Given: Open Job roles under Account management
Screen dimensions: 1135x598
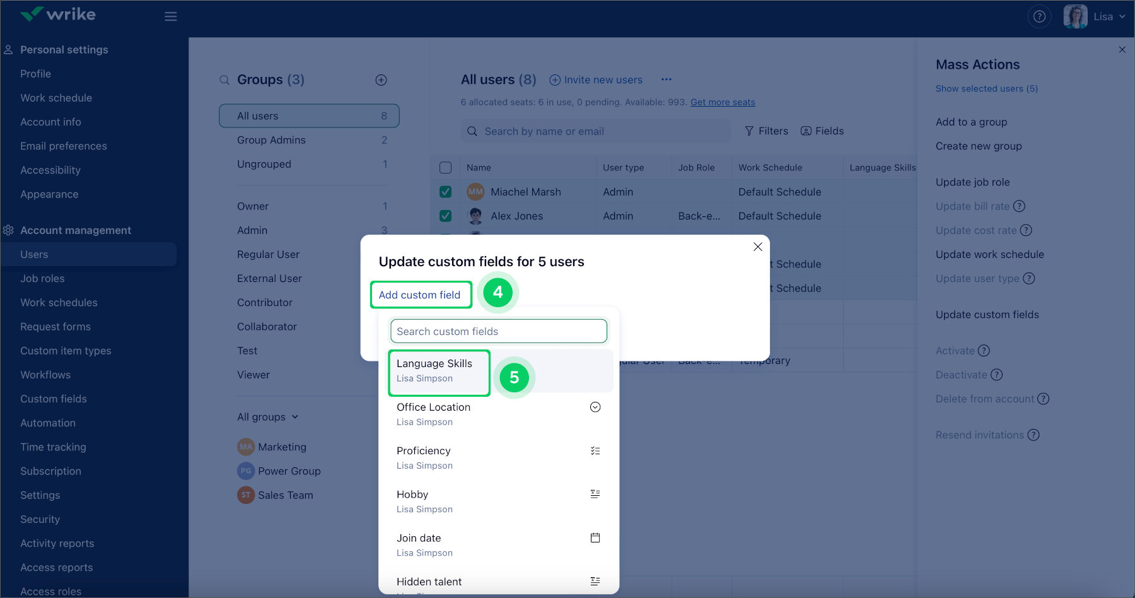Looking at the screenshot, I should (42, 278).
